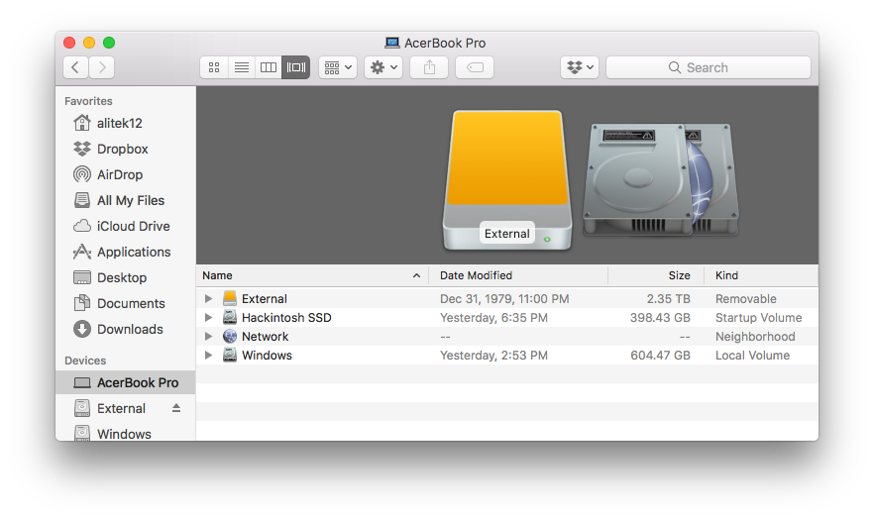The height and width of the screenshot is (520, 874).
Task: Click the Hackintosh SSD drive list icon
Action: (230, 317)
